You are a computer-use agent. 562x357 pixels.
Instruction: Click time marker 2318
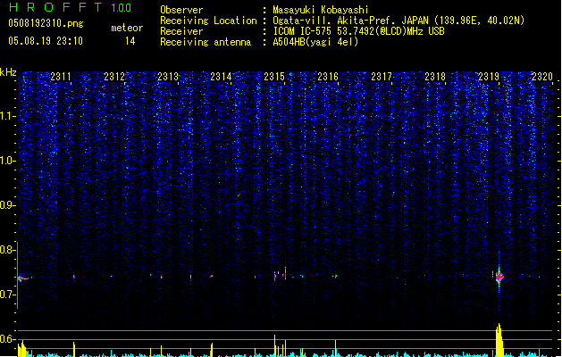435,77
